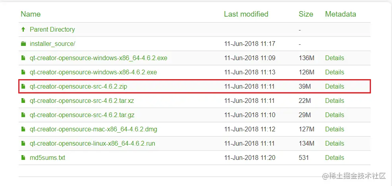Open Details for src-4.6.2.tar.gz

tap(334, 115)
